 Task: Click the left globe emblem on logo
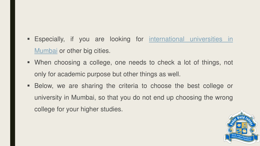coord(231,130)
